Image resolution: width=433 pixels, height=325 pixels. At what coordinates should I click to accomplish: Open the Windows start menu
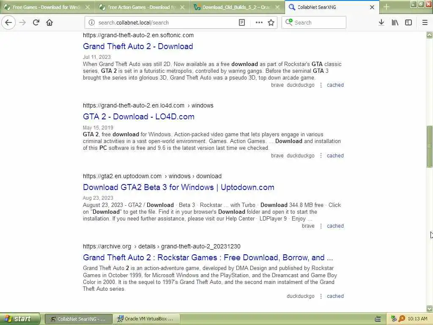point(19,319)
